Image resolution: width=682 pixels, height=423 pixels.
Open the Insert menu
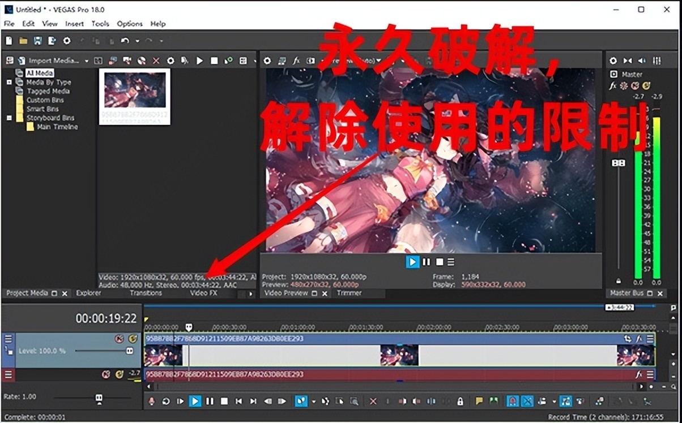point(74,24)
